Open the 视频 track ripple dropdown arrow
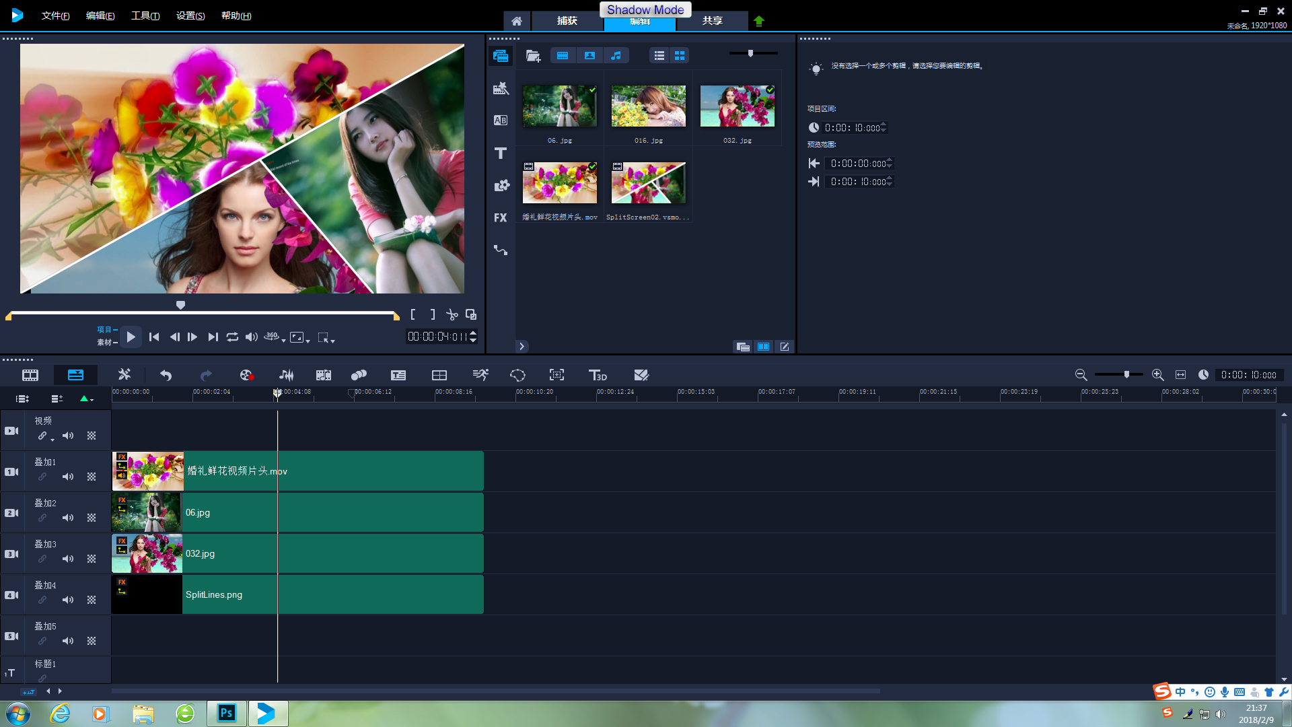The image size is (1292, 727). pyautogui.click(x=52, y=440)
